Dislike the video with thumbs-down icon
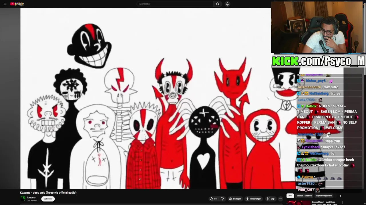This screenshot has height=205, width=366. 222,199
